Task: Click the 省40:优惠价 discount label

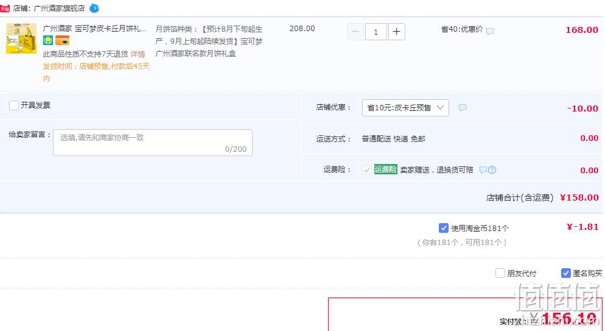Action: tap(462, 29)
